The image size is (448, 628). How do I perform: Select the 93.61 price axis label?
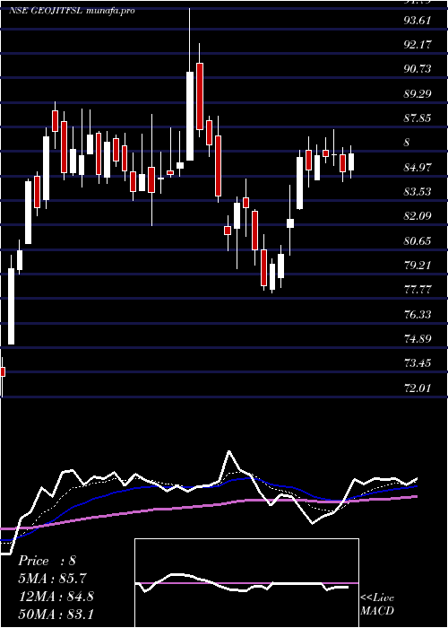click(418, 20)
